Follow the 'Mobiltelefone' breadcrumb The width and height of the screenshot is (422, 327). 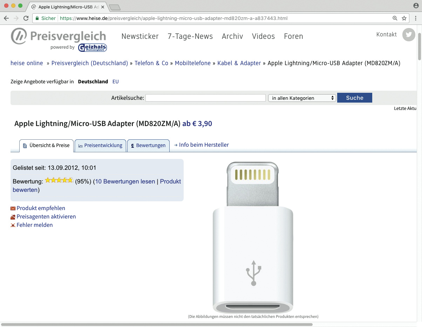tap(193, 63)
